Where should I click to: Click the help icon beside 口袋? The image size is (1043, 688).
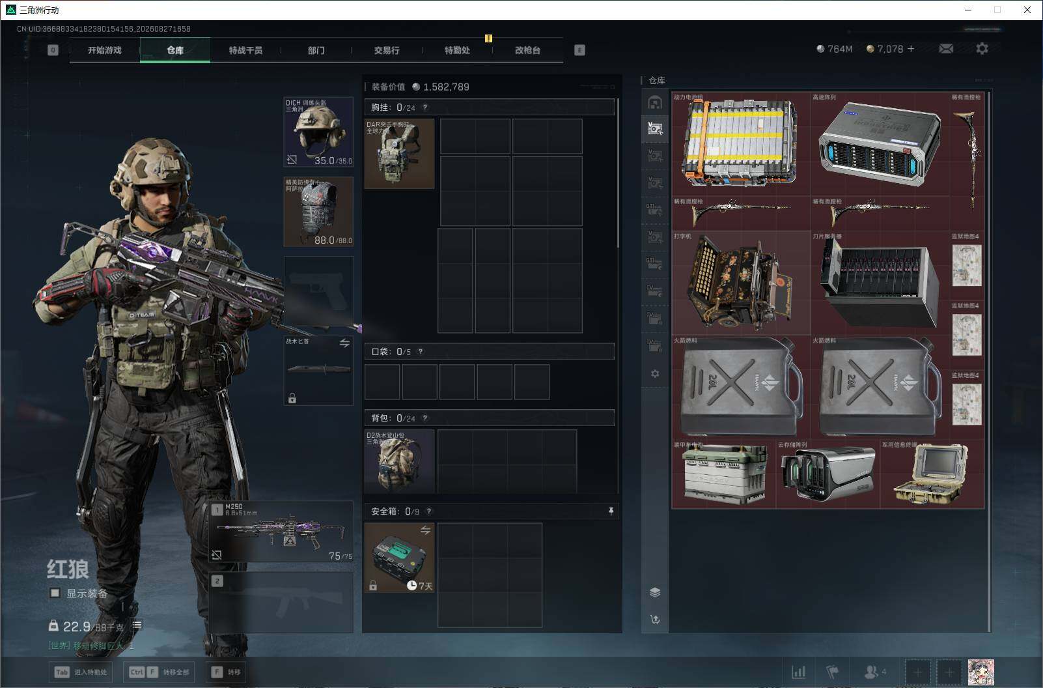[421, 352]
